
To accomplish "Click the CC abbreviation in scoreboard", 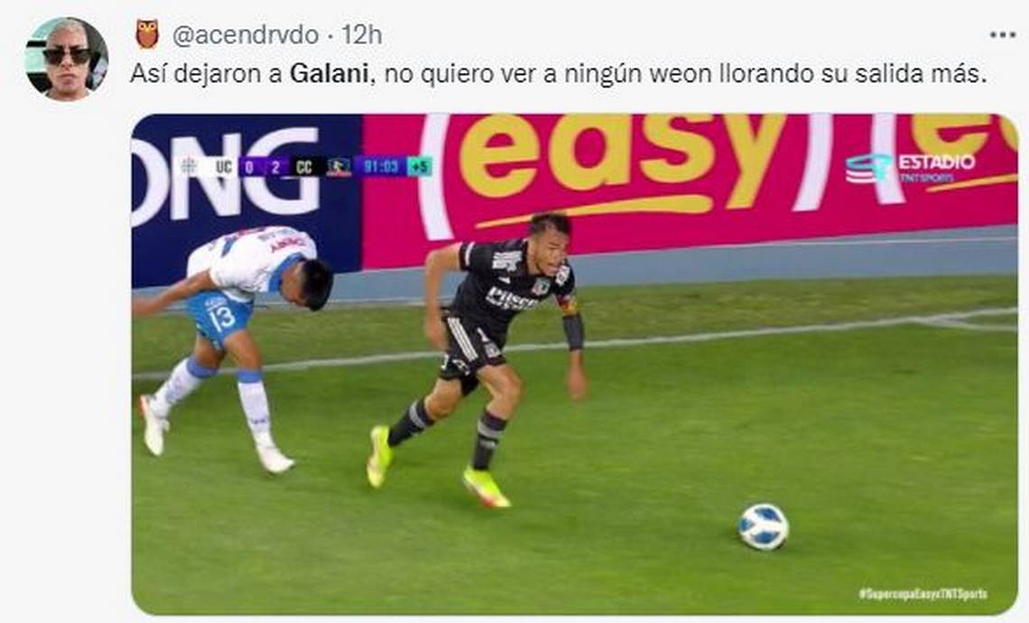I will coord(304,167).
